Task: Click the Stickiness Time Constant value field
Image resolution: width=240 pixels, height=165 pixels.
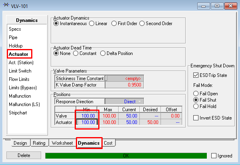Action: click(x=125, y=79)
